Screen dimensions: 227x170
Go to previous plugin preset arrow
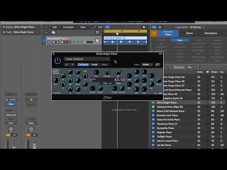coord(67,65)
